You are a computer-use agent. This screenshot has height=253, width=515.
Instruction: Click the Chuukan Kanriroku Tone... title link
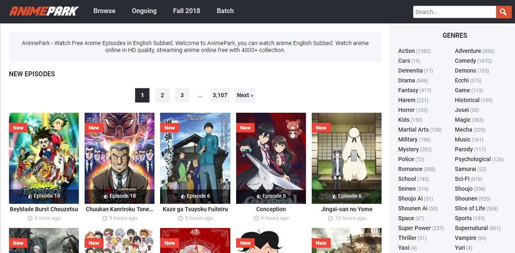(x=119, y=209)
